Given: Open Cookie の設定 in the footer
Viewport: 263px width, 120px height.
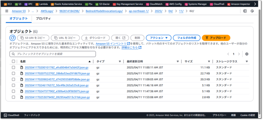Looking at the screenshot, I should point(248,115).
